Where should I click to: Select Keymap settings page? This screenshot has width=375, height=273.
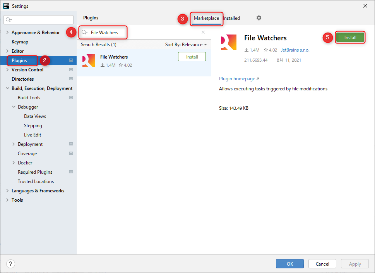(20, 42)
